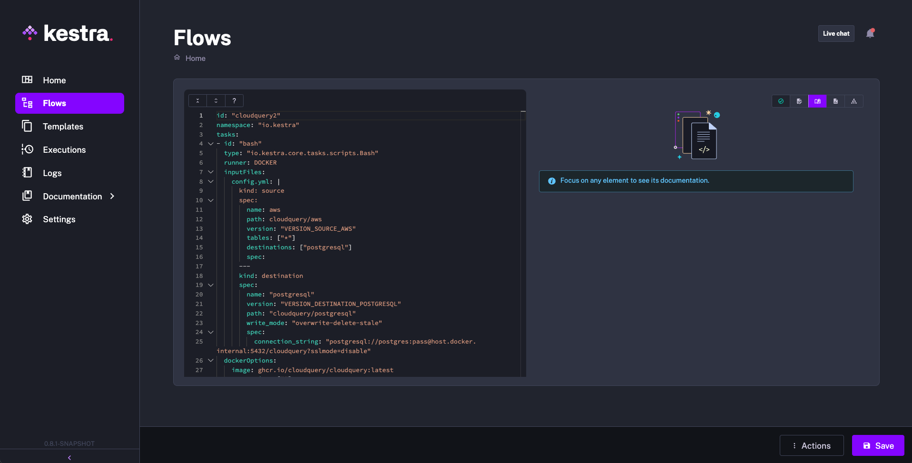Fold all code in the editor
The height and width of the screenshot is (463, 912).
click(x=197, y=100)
